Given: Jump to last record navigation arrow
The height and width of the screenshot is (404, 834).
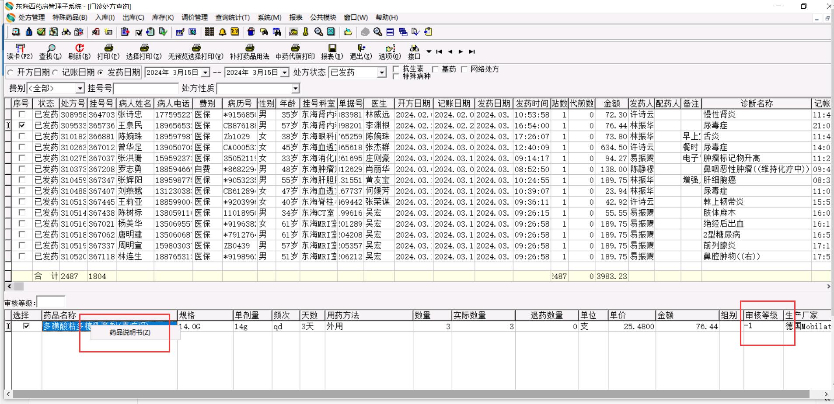Looking at the screenshot, I should [x=472, y=52].
